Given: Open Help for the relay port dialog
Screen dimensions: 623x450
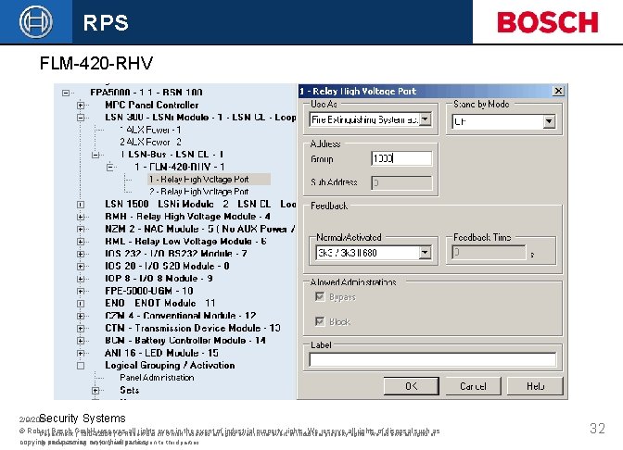Looking at the screenshot, I should tap(535, 386).
